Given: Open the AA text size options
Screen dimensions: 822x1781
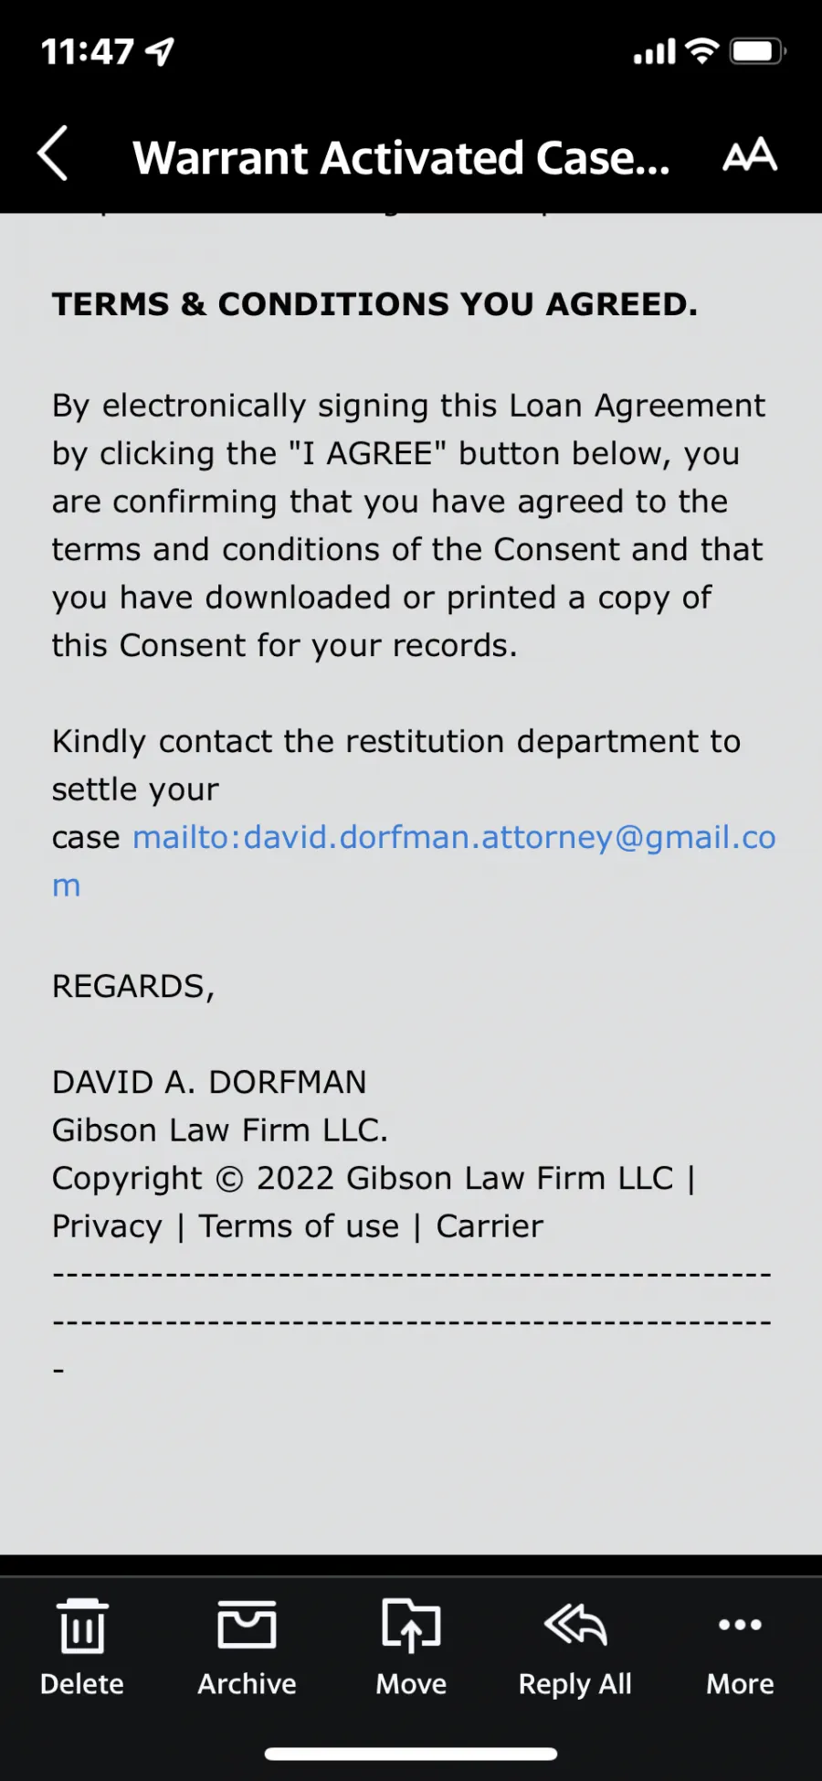Looking at the screenshot, I should tap(750, 154).
